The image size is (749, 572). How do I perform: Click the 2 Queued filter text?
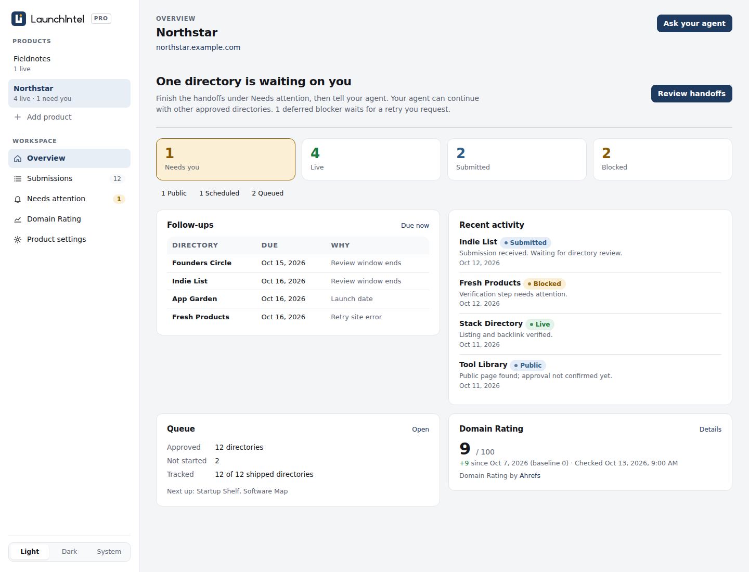(267, 193)
